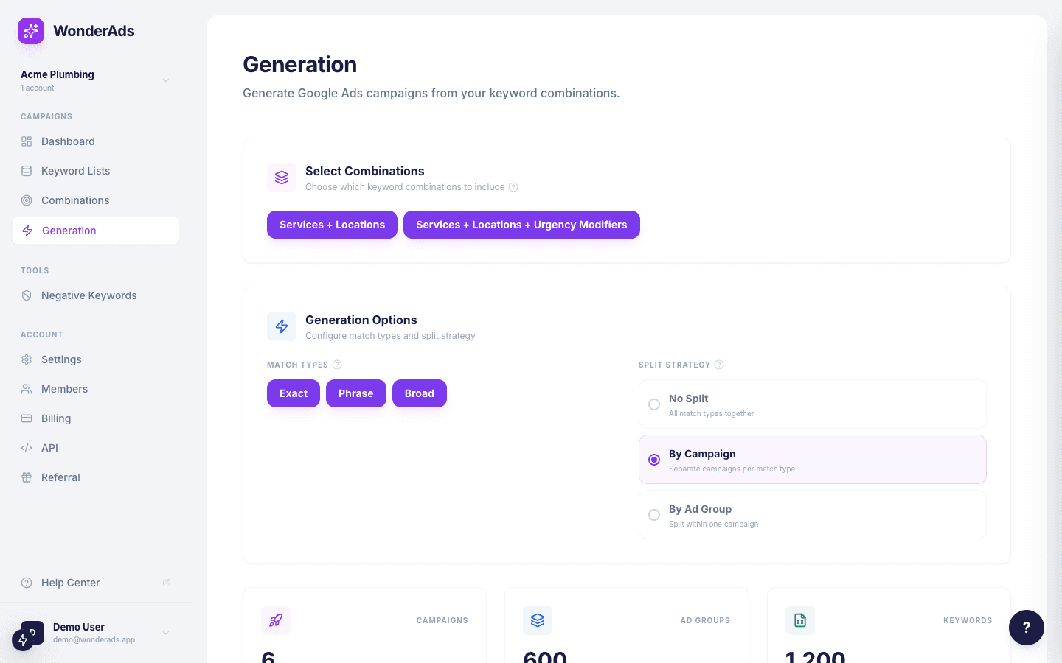
Task: Click the Referral gift icon
Action: [27, 477]
